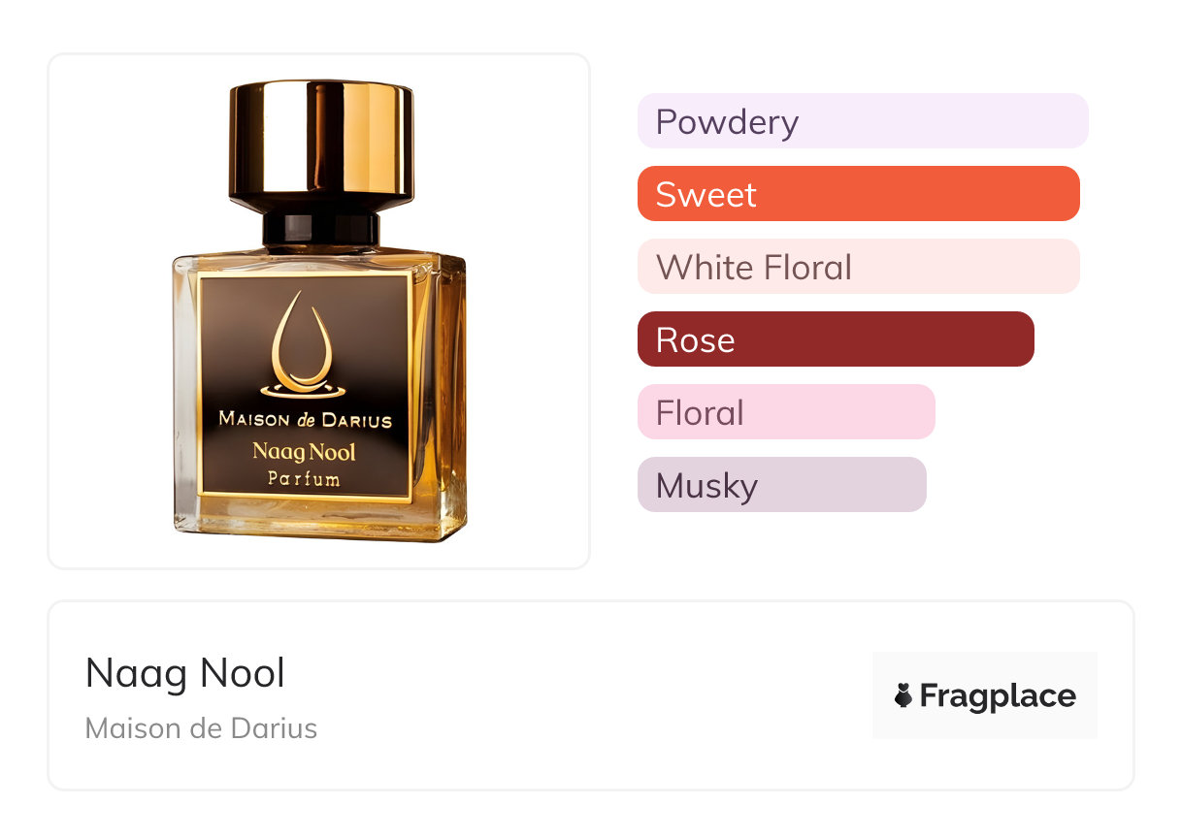
Task: Click the perfume info card at bottom
Action: click(x=591, y=695)
